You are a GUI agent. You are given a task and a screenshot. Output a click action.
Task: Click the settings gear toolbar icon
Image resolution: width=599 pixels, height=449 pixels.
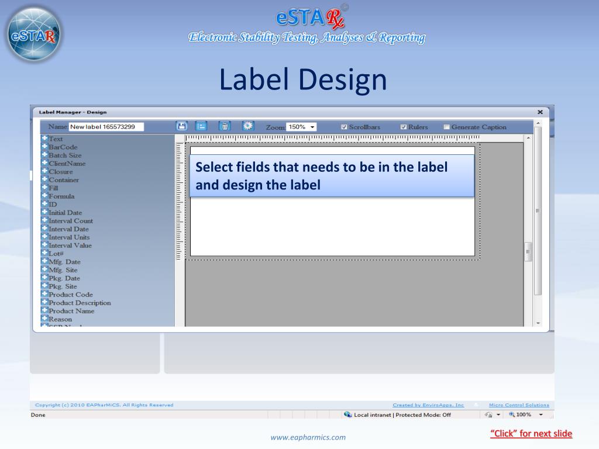(x=248, y=126)
